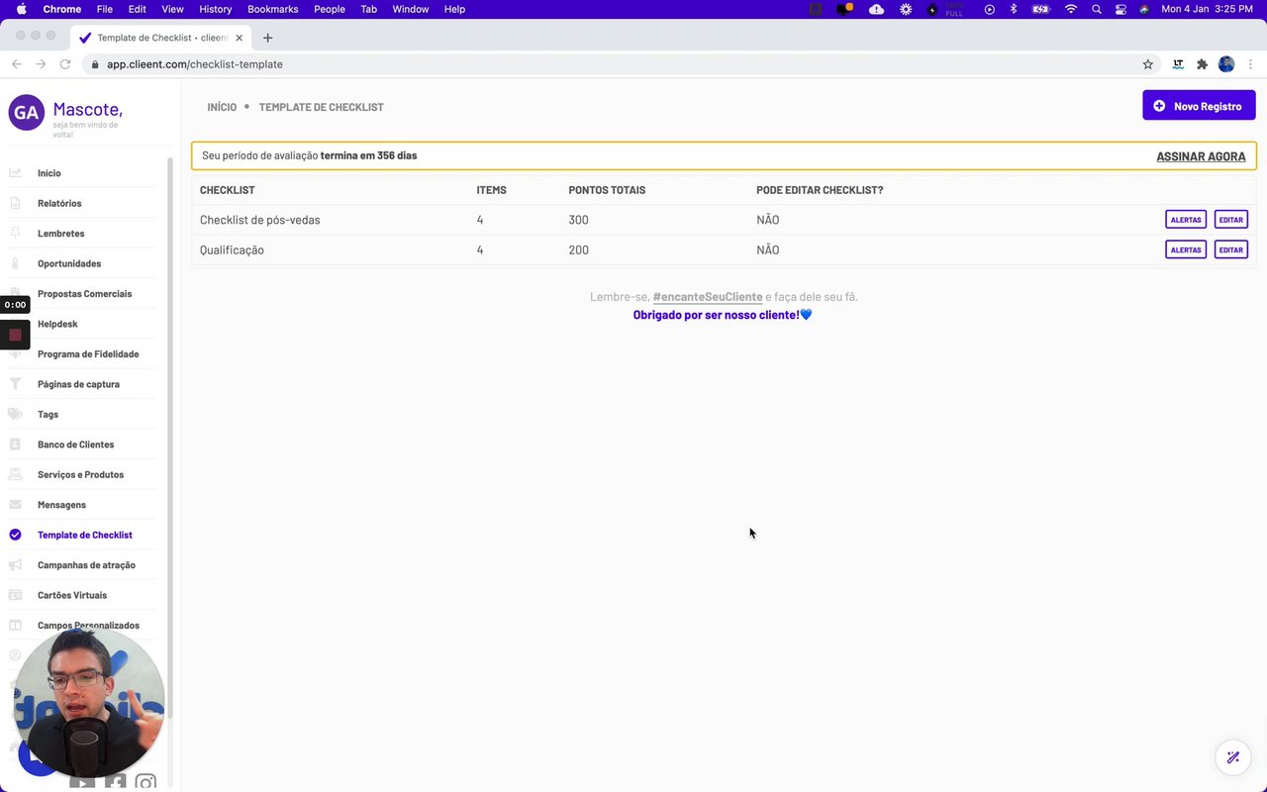Click the magic wand floating button
This screenshot has width=1267, height=792.
(1233, 758)
